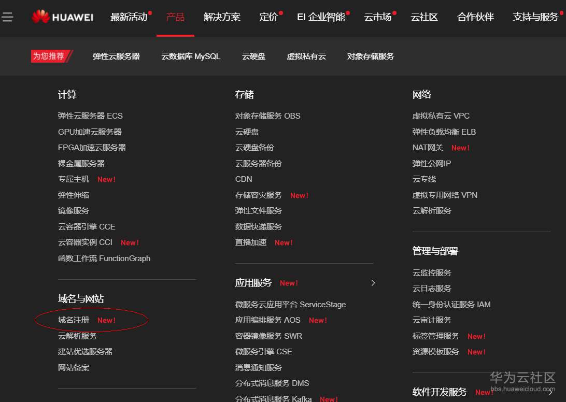Open the 定价 menu

(268, 17)
